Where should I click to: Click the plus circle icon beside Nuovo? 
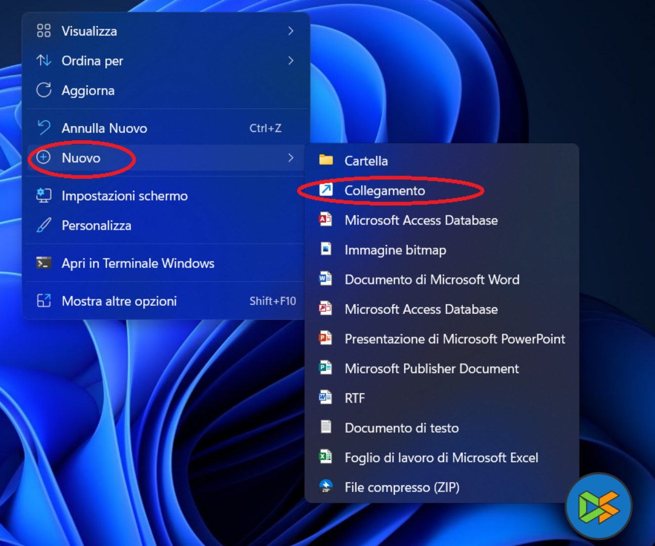pos(44,157)
